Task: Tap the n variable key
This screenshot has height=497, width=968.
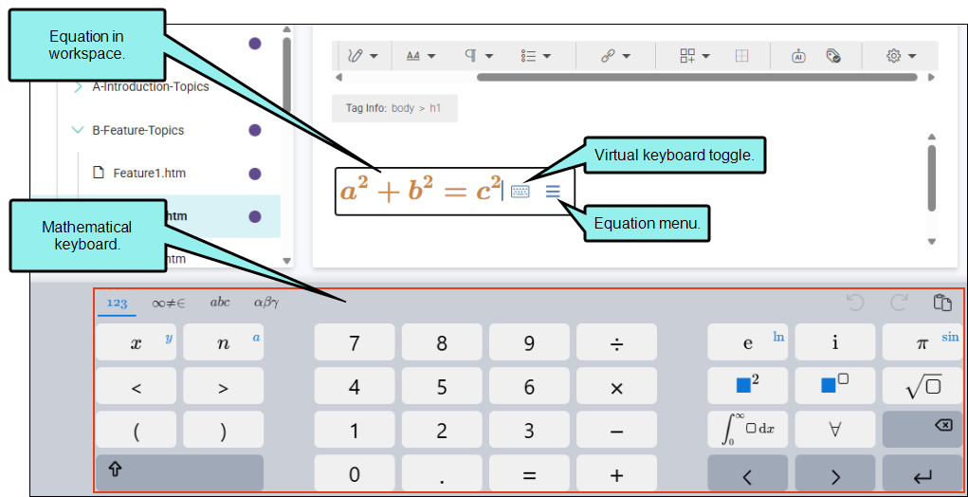Action: point(223,342)
